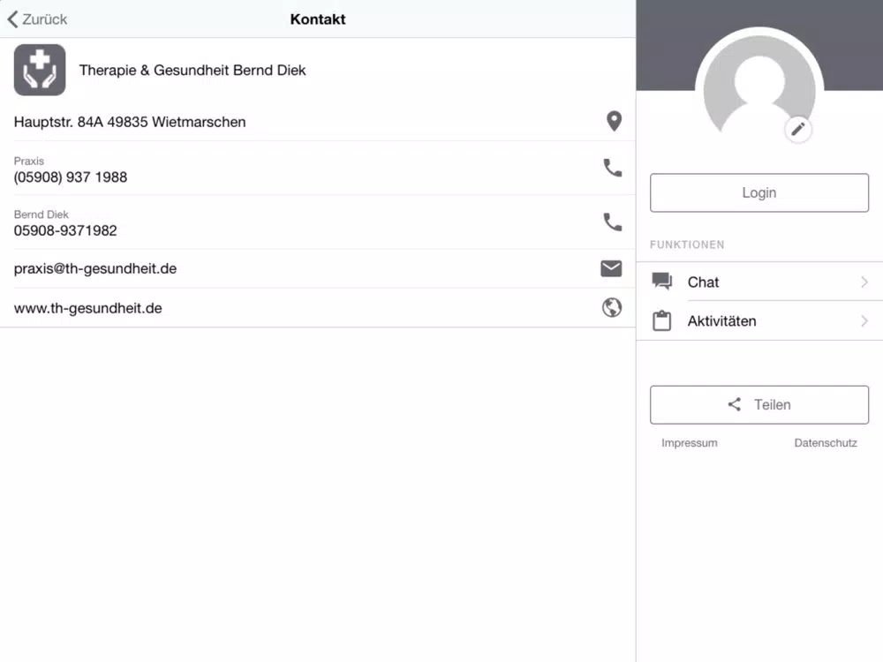Screen dimensions: 883x662
Task: Share via the Teilen button
Action: (759, 405)
